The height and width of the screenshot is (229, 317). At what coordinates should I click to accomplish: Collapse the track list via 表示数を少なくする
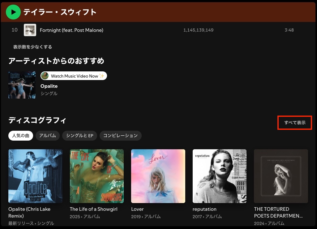click(x=31, y=47)
